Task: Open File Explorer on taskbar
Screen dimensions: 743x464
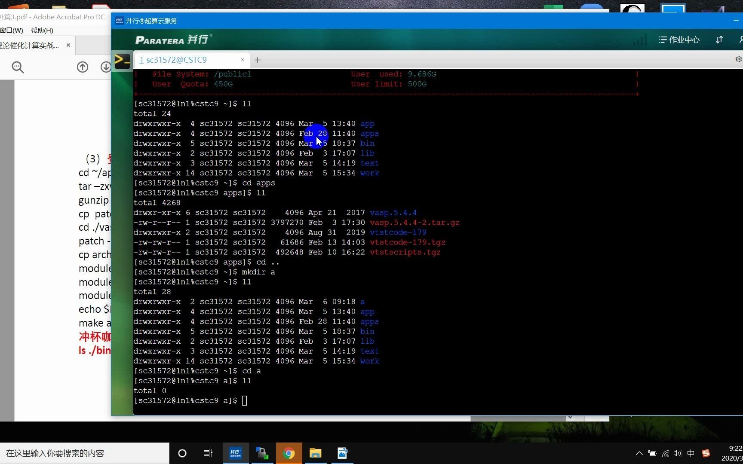Action: pos(316,453)
